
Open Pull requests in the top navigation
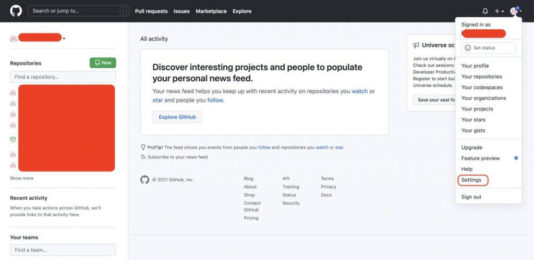coord(151,11)
